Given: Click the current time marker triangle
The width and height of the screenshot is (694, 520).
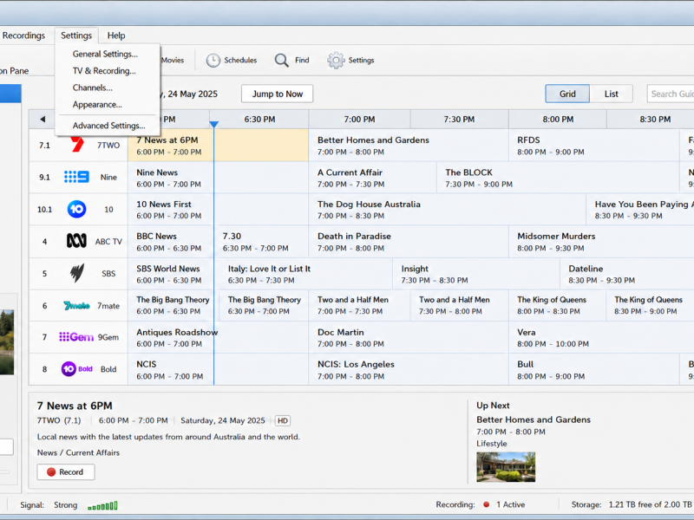Looking at the screenshot, I should click(x=213, y=125).
